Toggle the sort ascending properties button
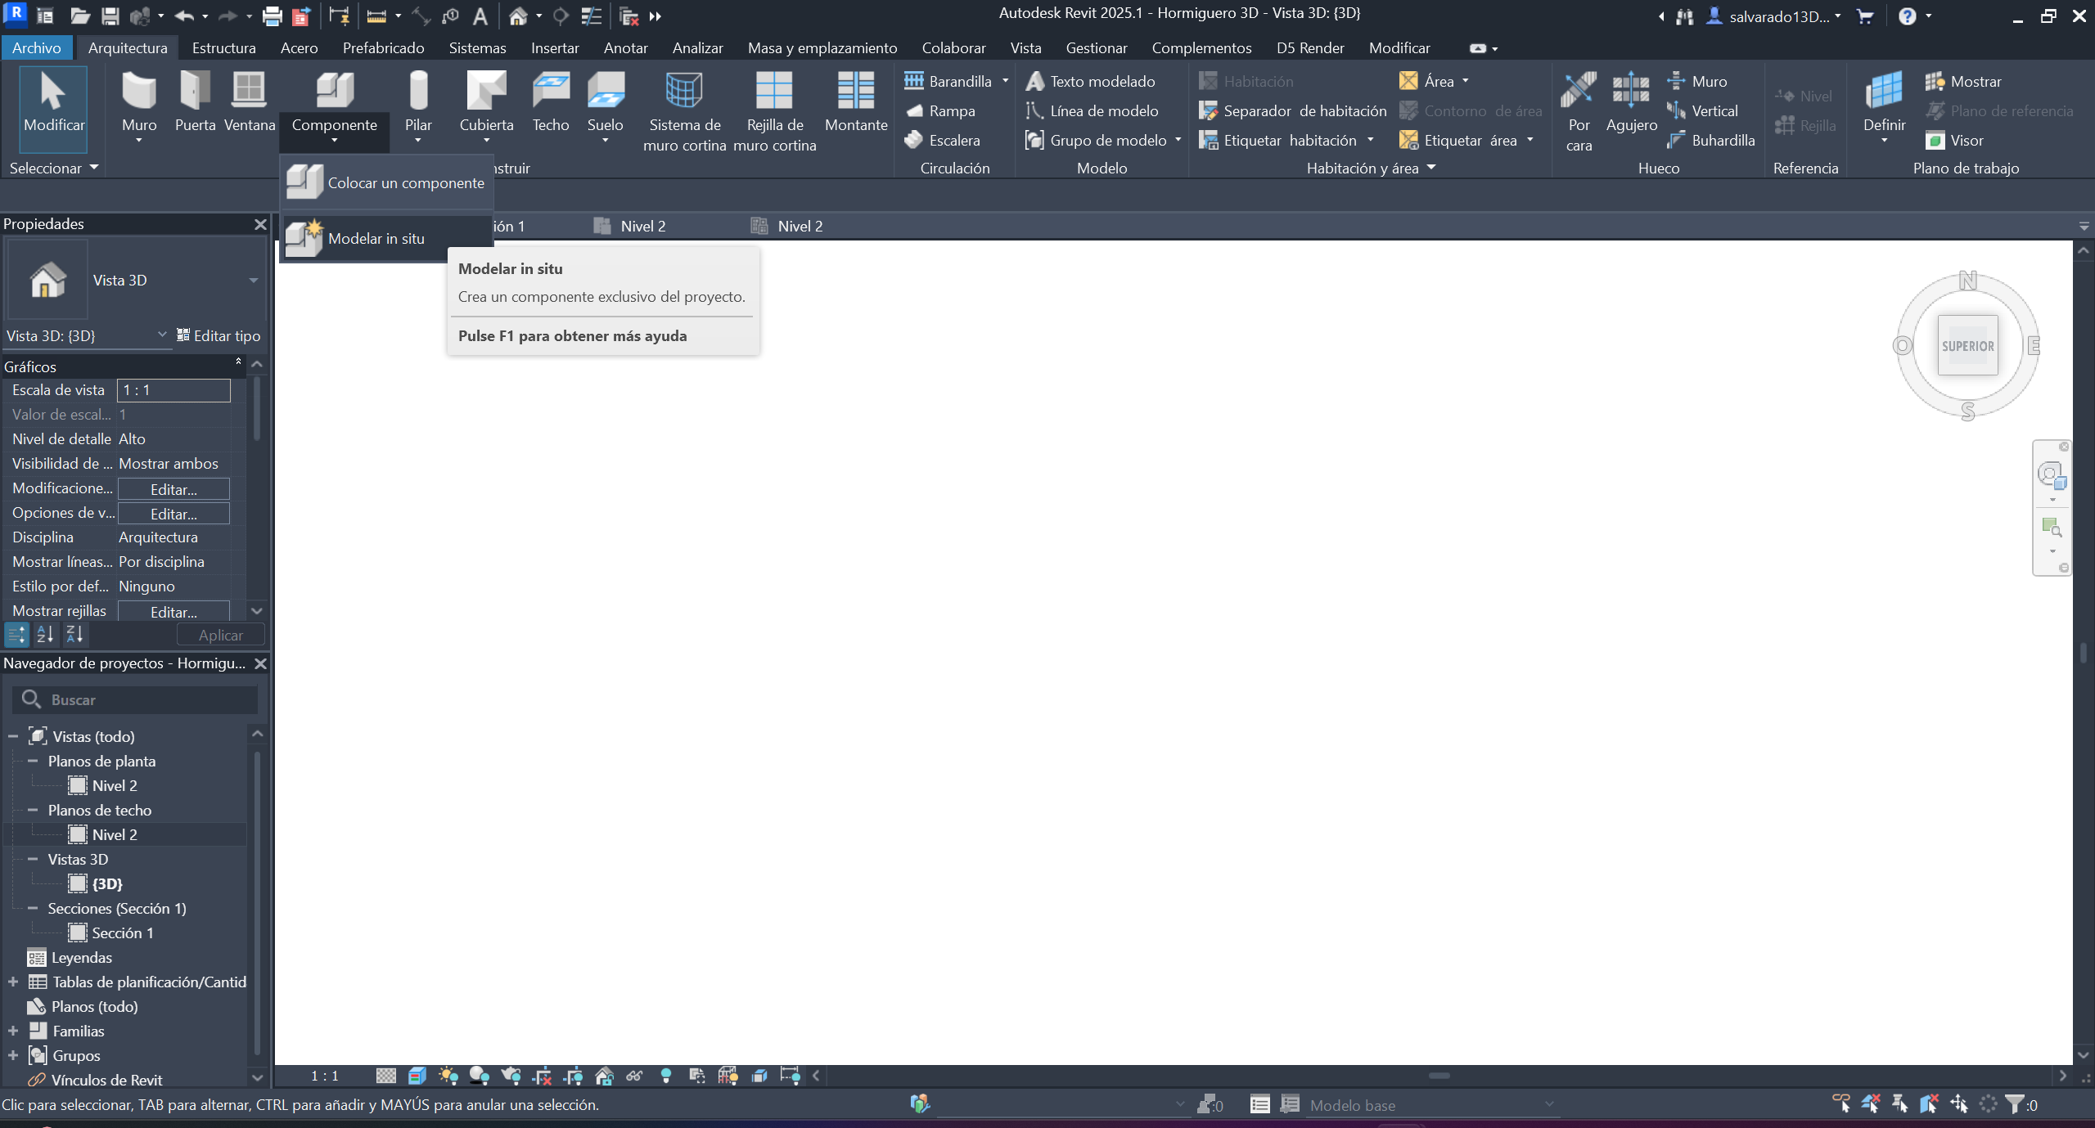The height and width of the screenshot is (1128, 2095). coord(45,634)
